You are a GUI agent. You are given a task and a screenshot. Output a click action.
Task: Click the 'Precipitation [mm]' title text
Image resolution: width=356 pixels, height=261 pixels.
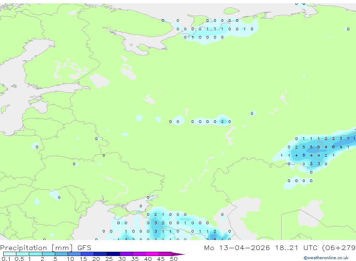36,248
